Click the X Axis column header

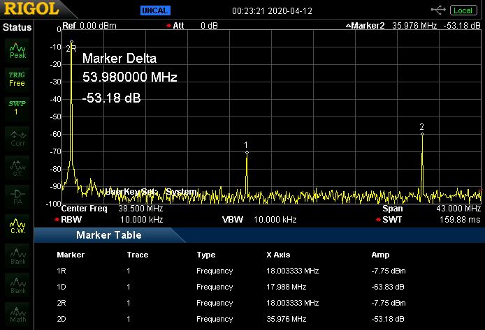[x=278, y=255]
